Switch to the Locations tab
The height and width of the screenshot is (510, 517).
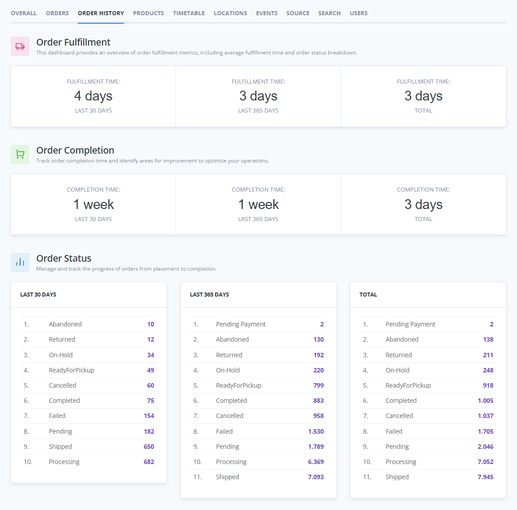[230, 13]
